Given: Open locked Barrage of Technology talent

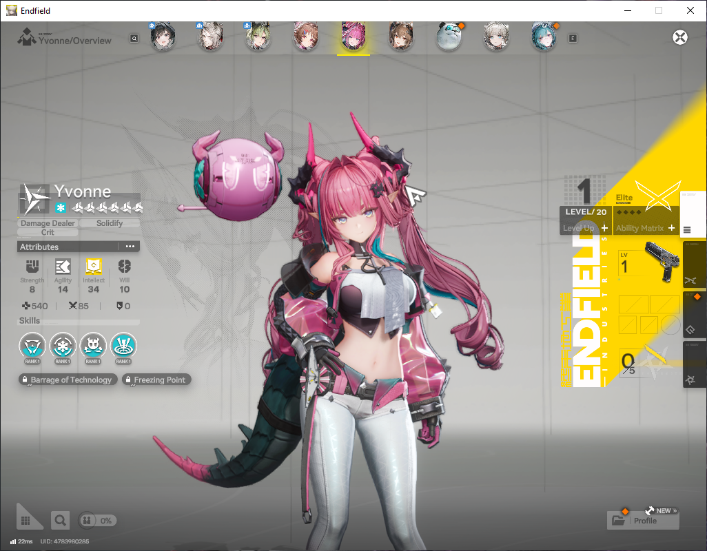Looking at the screenshot, I should pos(68,380).
